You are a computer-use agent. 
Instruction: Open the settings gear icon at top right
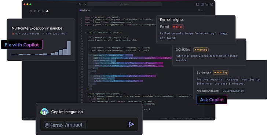pyautogui.click(x=212, y=4)
